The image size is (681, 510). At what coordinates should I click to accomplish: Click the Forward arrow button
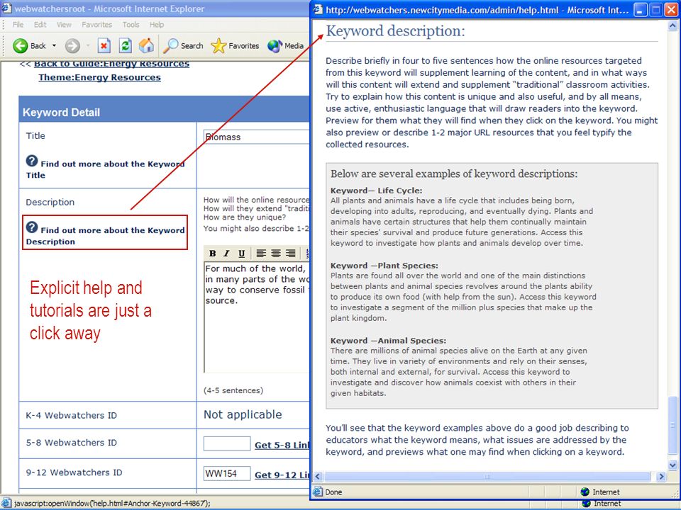click(72, 45)
